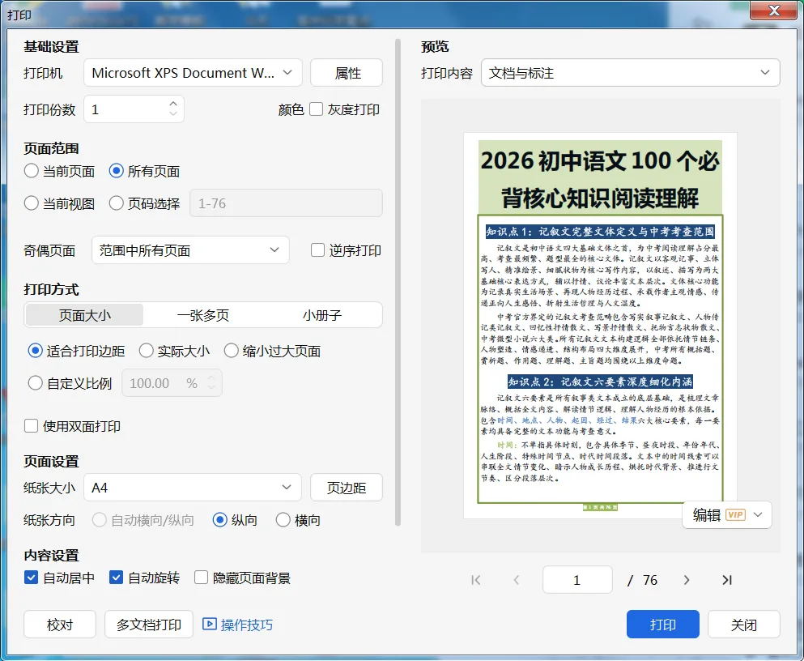Increase print copies with the up arrow
The image size is (804, 661).
173,104
